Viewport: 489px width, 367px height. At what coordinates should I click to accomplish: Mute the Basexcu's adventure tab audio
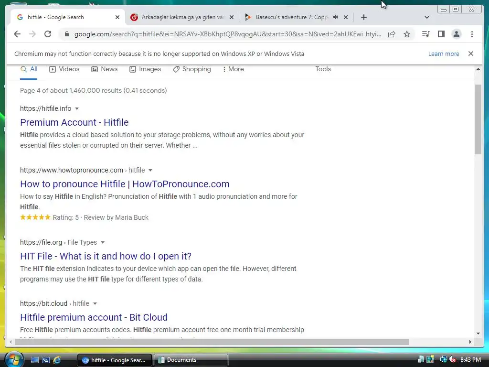[x=335, y=17]
